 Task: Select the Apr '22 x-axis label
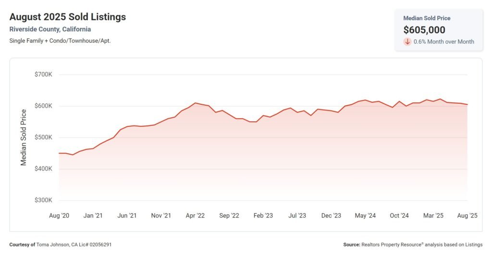click(195, 216)
